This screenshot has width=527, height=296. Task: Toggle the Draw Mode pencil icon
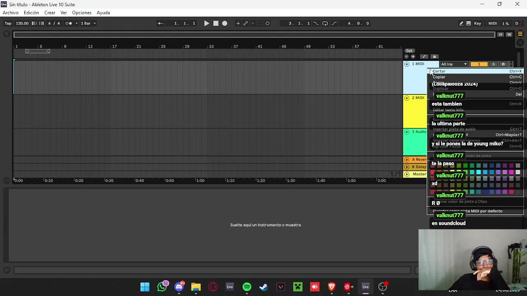tap(461, 23)
